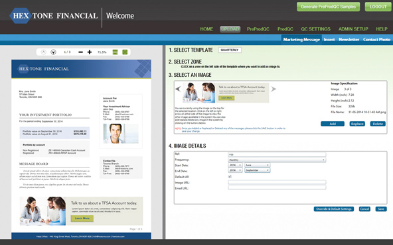Click the Replace image button

[x=357, y=124]
